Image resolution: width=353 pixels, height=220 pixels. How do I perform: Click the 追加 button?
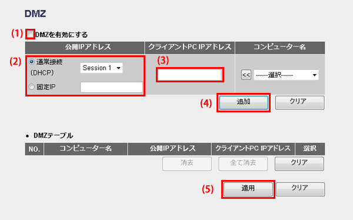244,103
